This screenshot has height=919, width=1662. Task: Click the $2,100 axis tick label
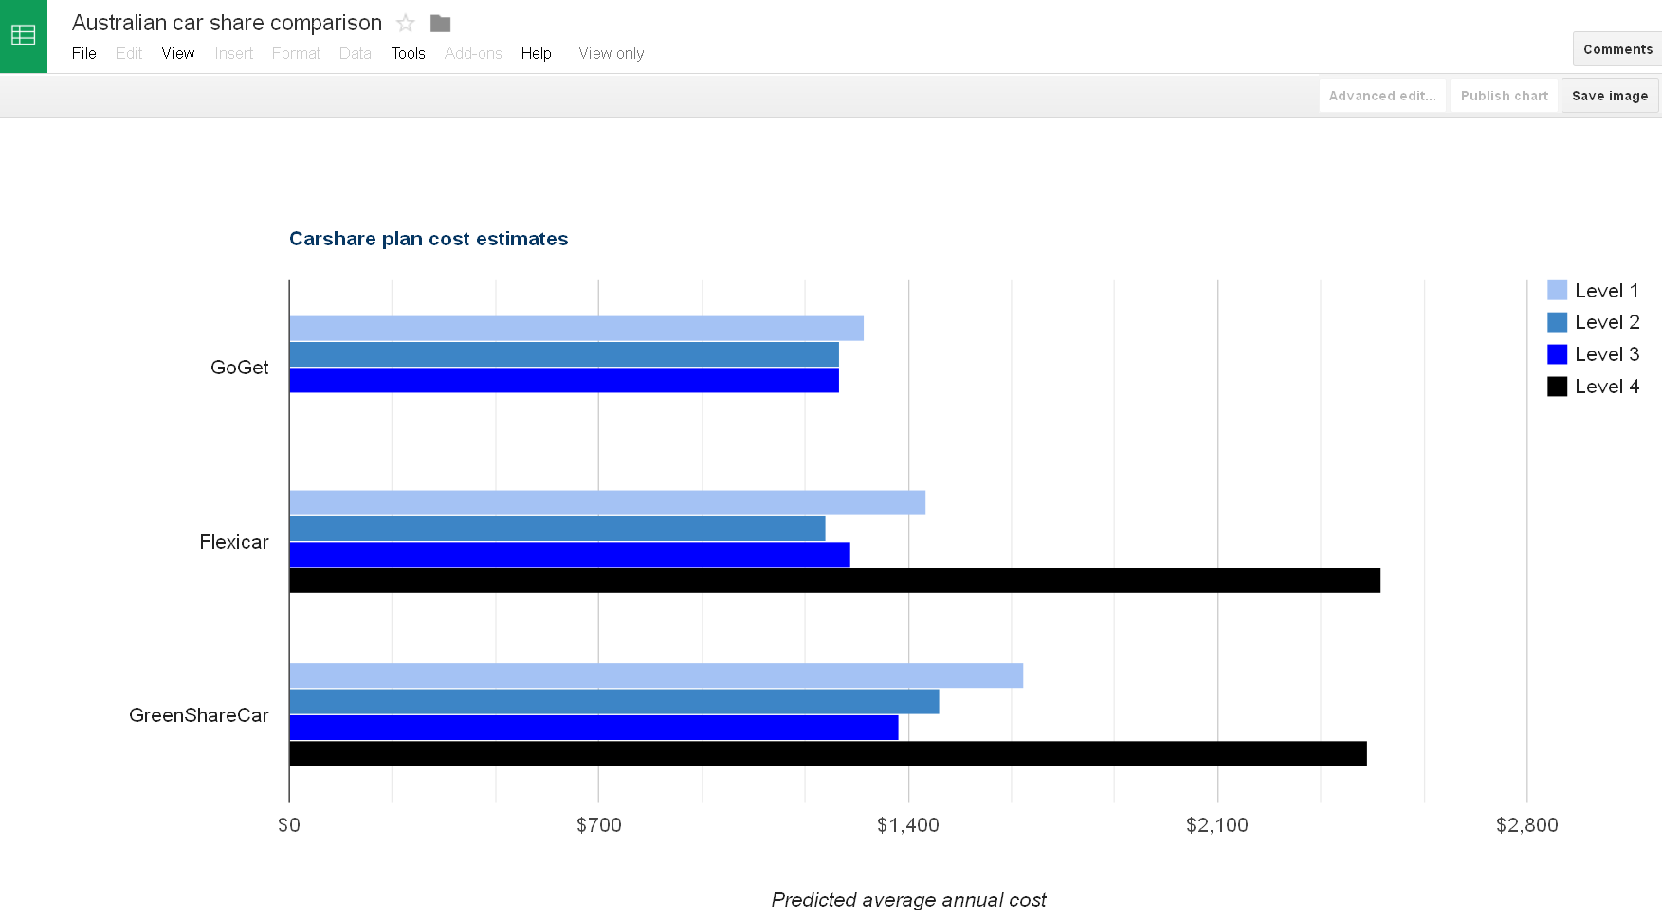(1217, 825)
